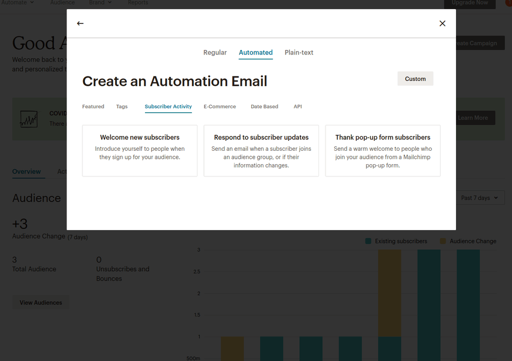Switch to the Regular campaign tab

[x=215, y=52]
